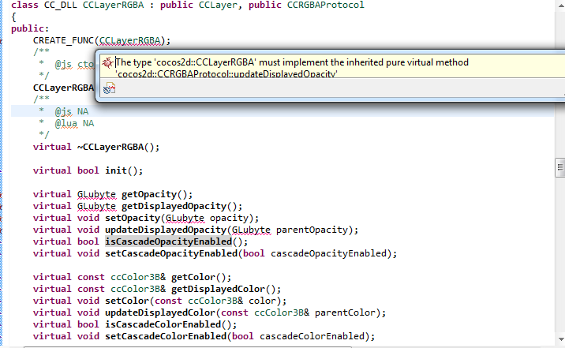Click the vertical scrollbar thumb

(x=560, y=167)
